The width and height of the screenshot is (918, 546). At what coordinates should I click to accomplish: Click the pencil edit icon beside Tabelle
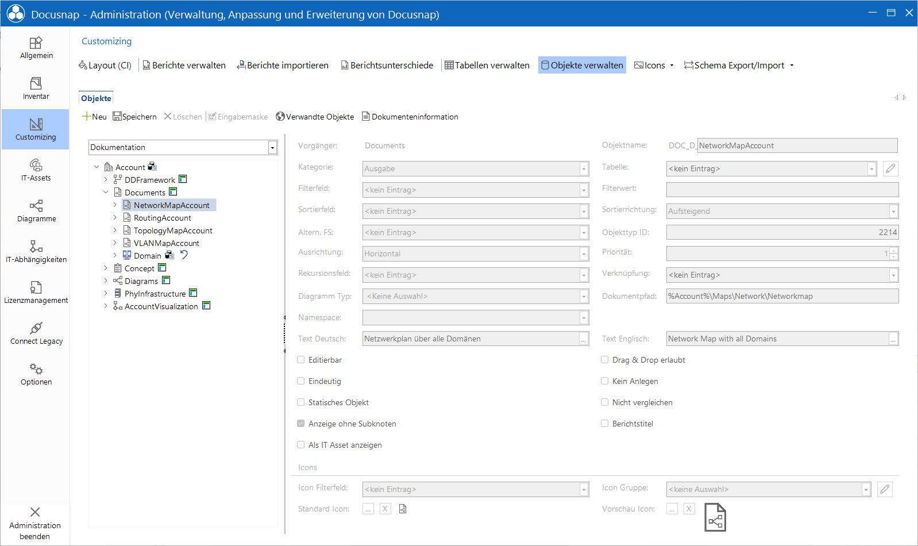tap(890, 168)
